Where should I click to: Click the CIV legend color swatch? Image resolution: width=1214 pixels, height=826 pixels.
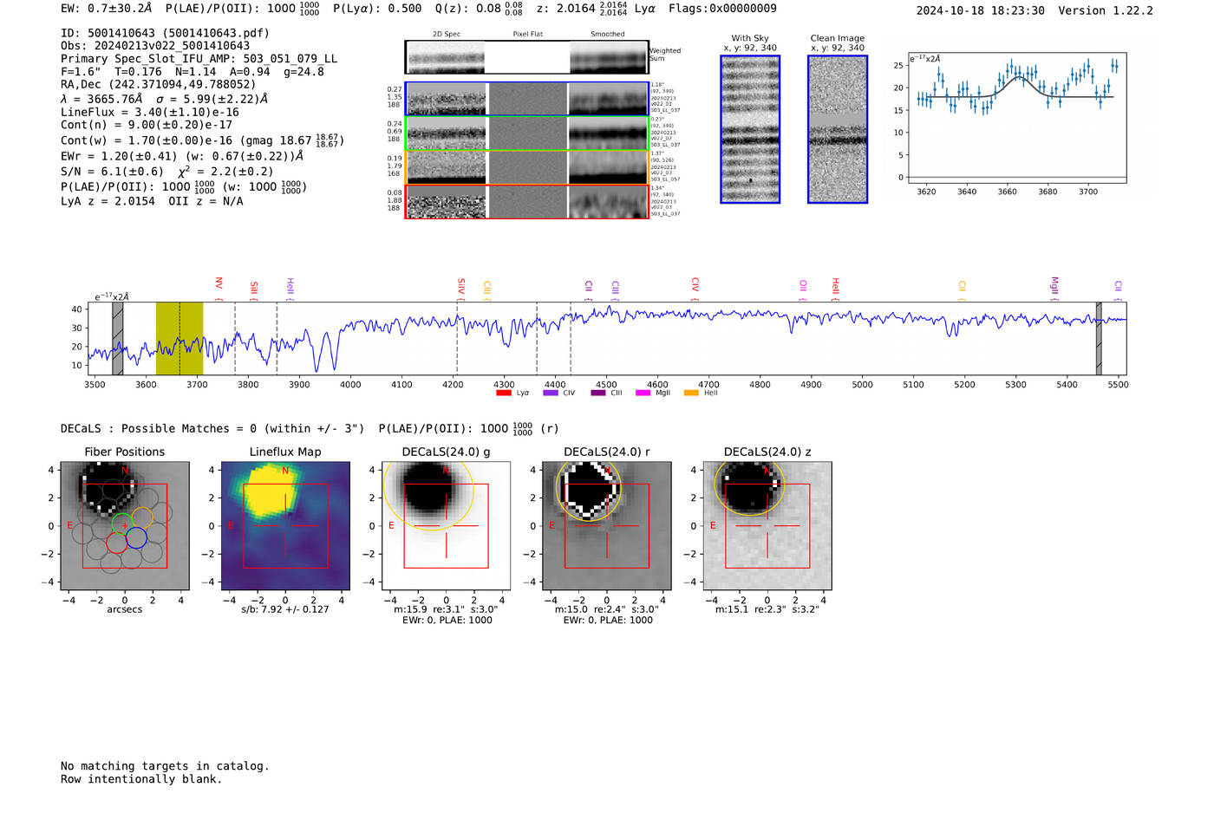coord(550,393)
